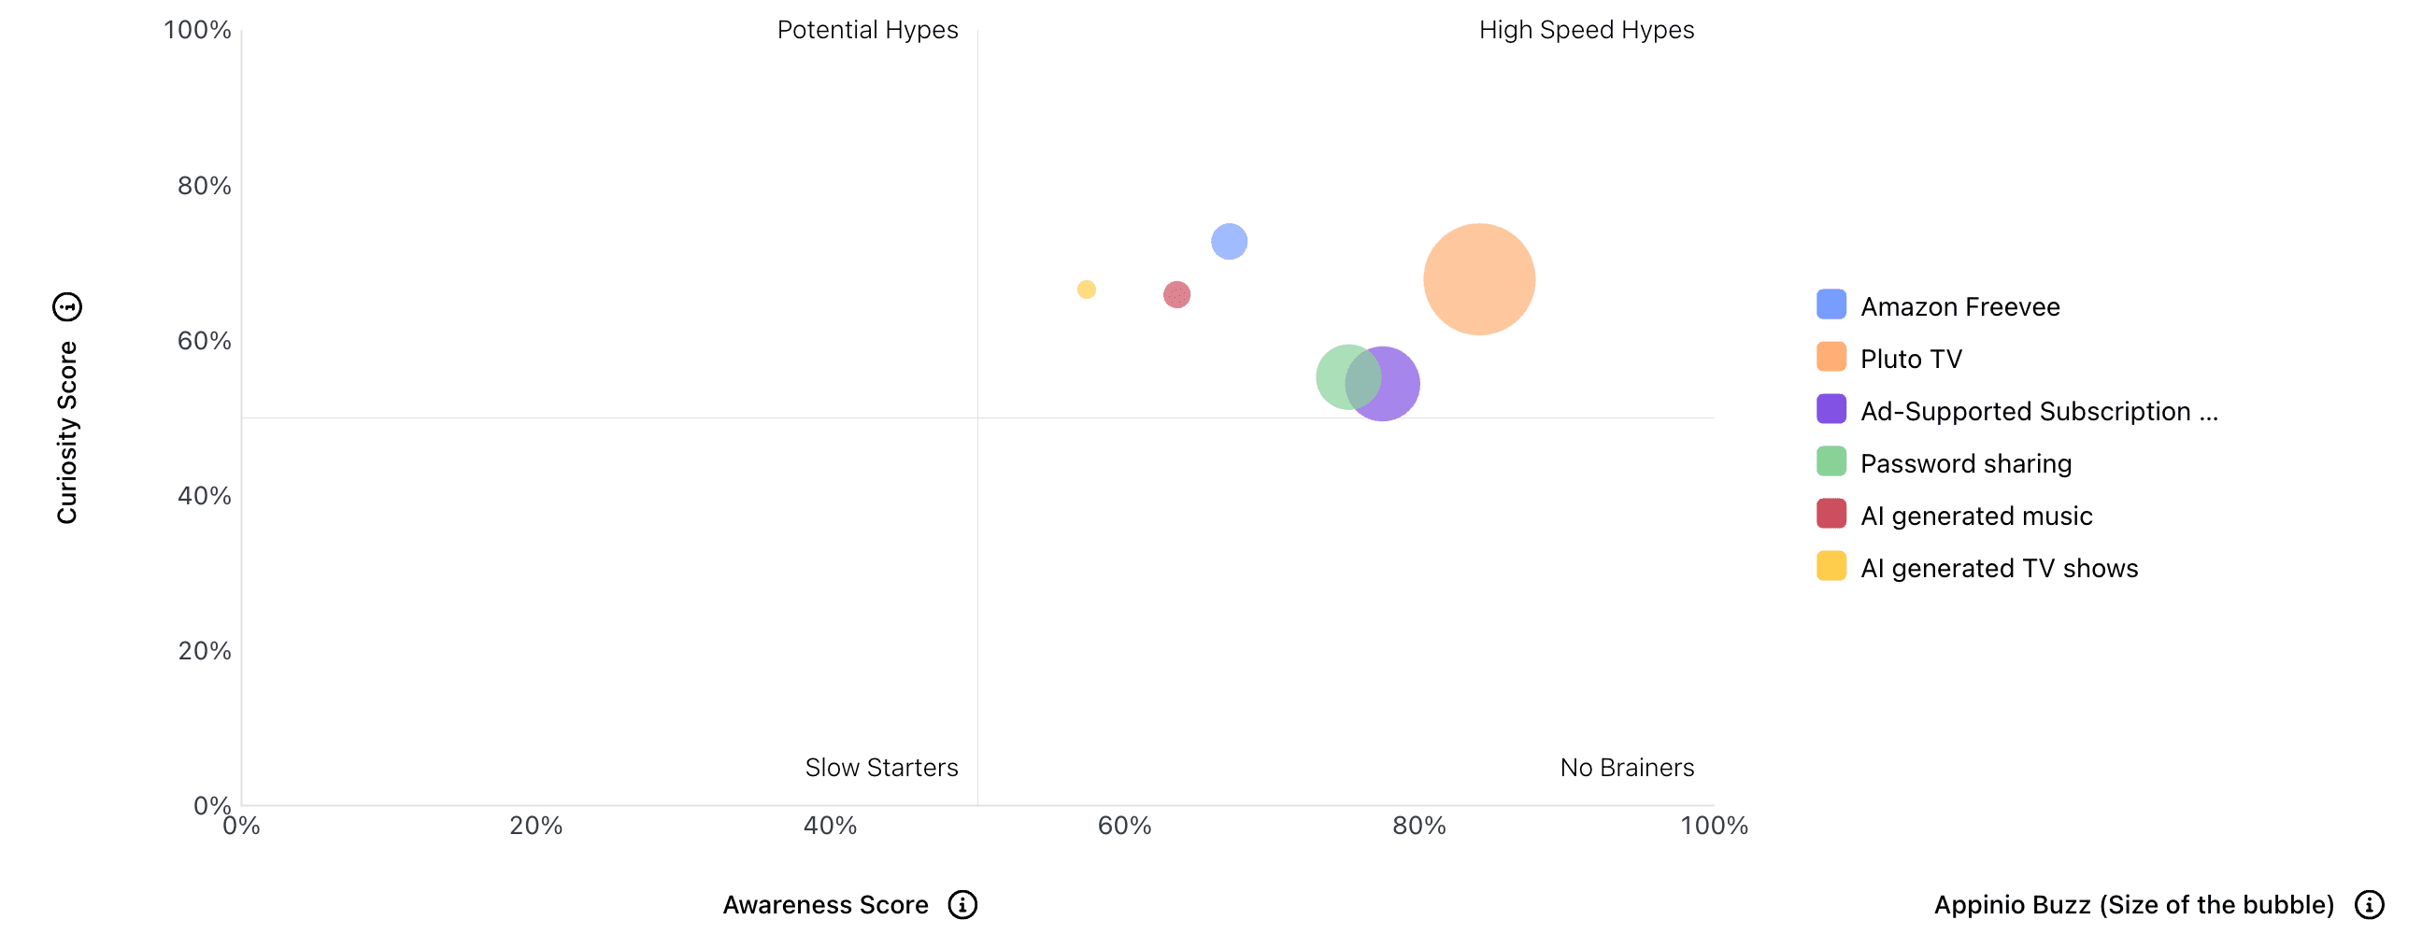
Task: Click the Potential Hypes quadrant label
Action: coord(867,30)
